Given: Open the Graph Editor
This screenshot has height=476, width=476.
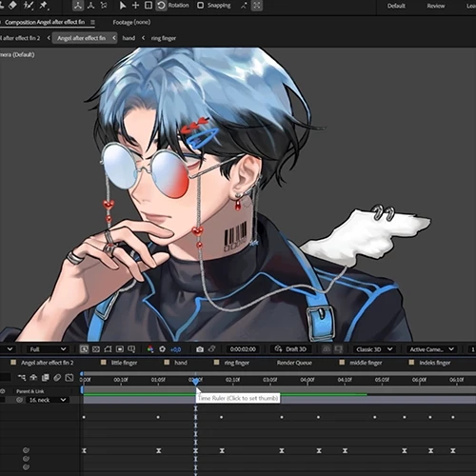Looking at the screenshot, I should pos(69,377).
